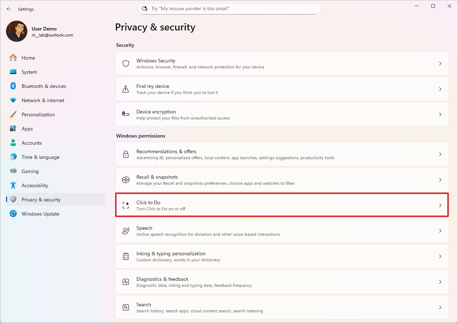Open the Device encryption settings page
This screenshot has width=458, height=323.
(282, 115)
